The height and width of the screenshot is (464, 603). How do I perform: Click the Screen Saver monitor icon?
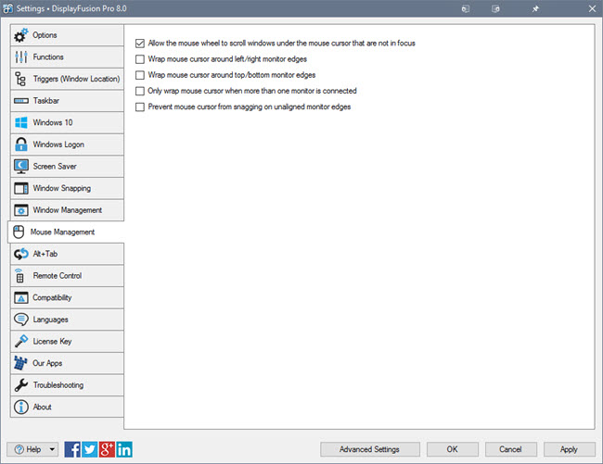coord(21,166)
